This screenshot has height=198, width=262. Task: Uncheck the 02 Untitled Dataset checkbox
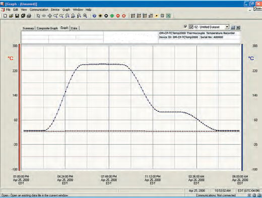(191, 27)
